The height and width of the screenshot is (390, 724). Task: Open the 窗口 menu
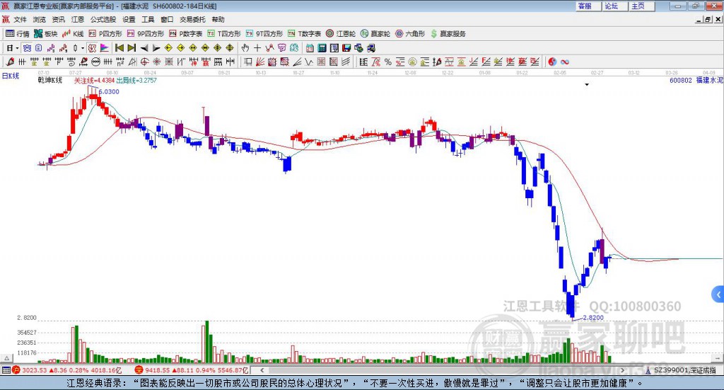(167, 19)
